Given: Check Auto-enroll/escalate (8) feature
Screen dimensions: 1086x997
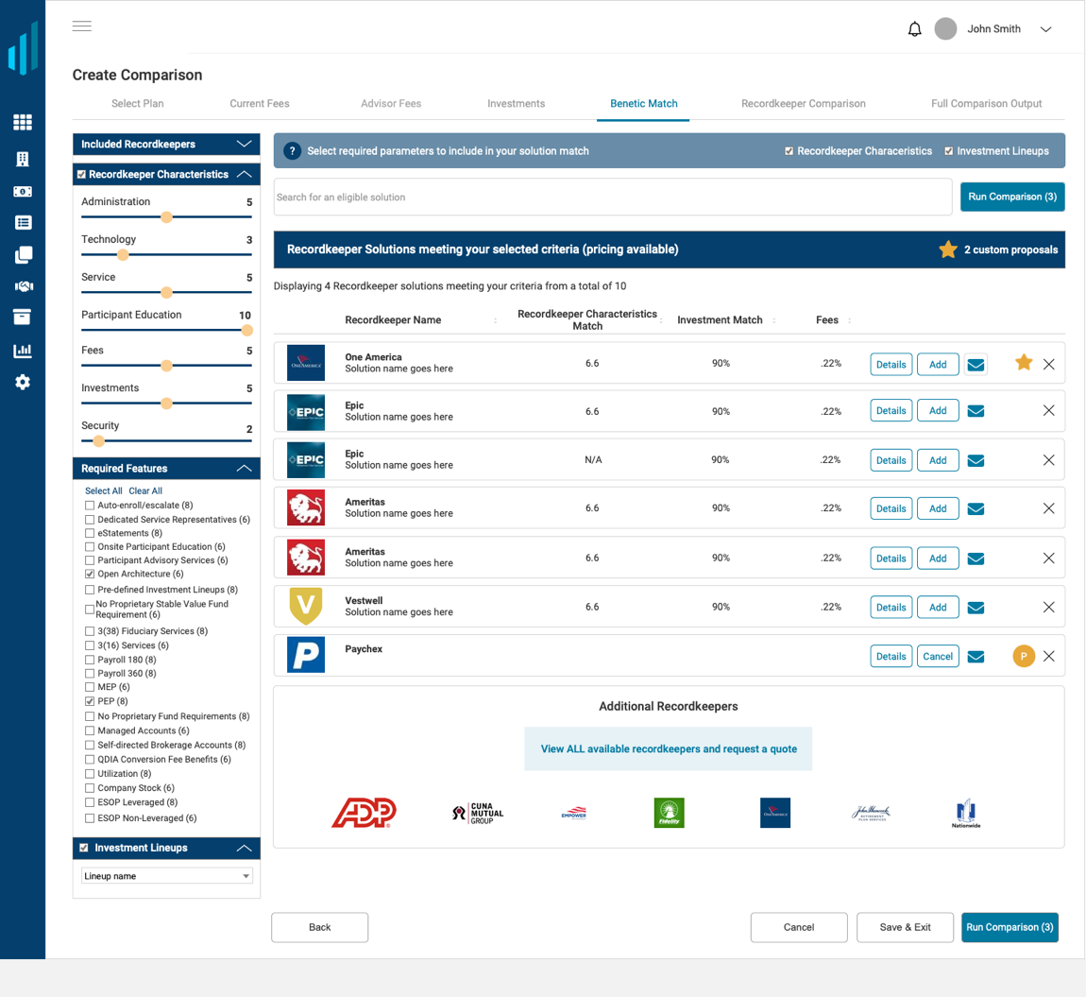Looking at the screenshot, I should pos(90,506).
